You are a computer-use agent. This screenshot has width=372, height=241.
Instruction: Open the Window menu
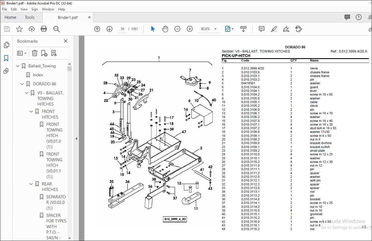coord(48,9)
